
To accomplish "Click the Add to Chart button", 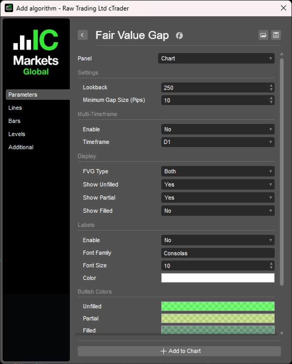I will 179,351.
